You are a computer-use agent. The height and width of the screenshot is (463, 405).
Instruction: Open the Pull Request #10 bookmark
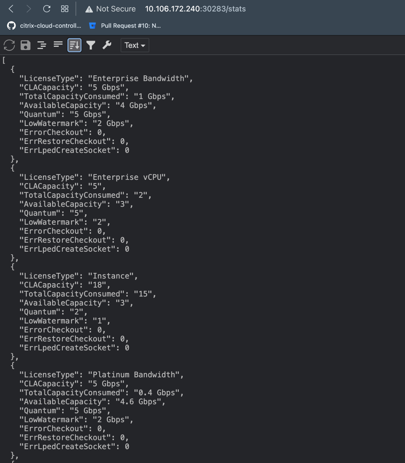125,26
